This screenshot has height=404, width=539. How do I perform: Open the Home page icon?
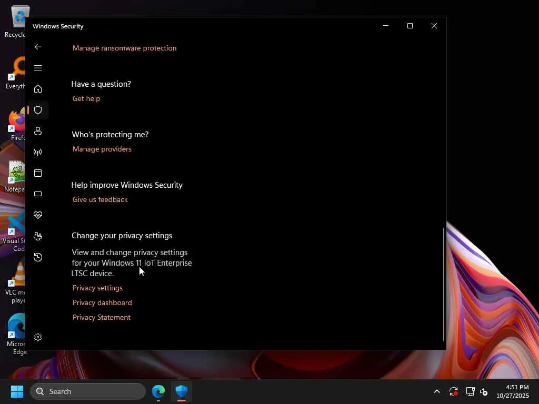pyautogui.click(x=38, y=88)
